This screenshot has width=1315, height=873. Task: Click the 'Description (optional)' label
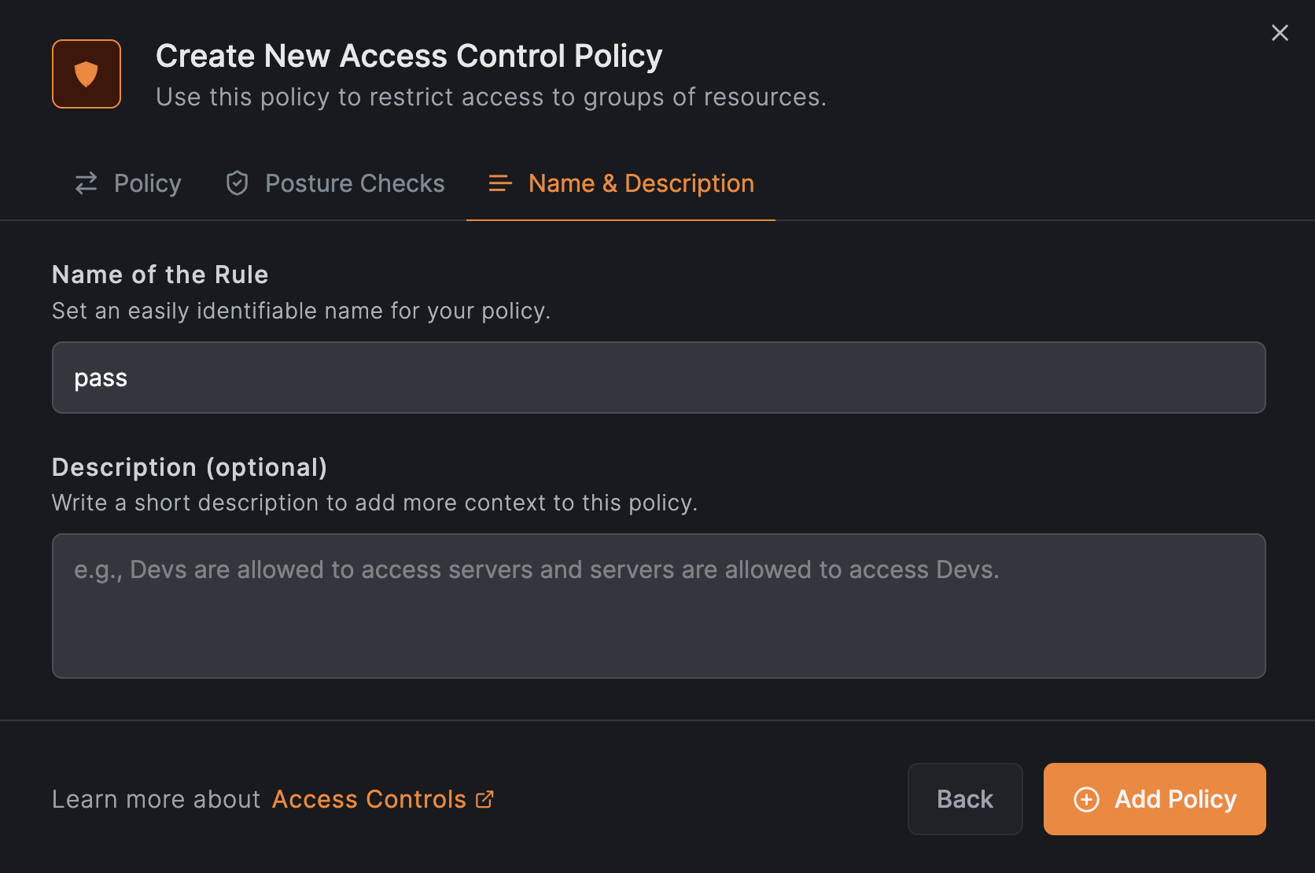tap(190, 467)
